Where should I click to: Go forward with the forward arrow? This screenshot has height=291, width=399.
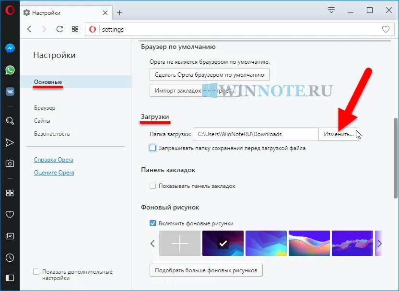pos(44,29)
